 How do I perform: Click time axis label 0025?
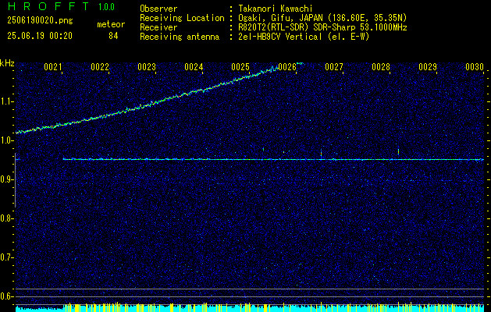(x=240, y=66)
